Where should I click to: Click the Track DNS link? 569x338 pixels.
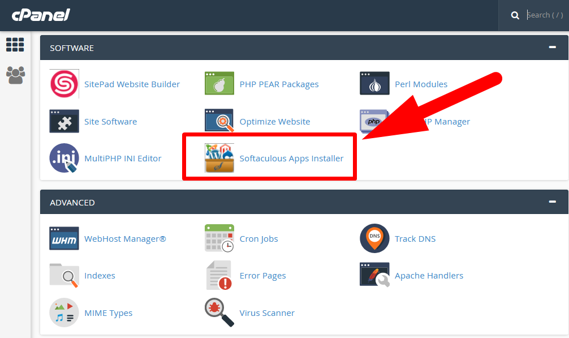(x=415, y=239)
